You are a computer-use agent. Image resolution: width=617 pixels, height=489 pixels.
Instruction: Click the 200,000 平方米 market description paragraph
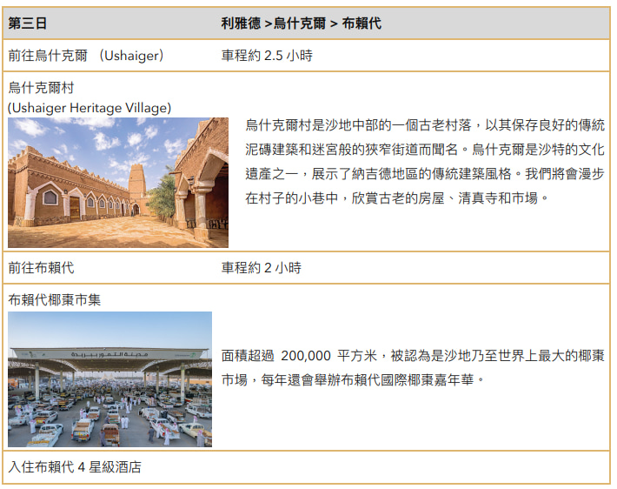(413, 368)
